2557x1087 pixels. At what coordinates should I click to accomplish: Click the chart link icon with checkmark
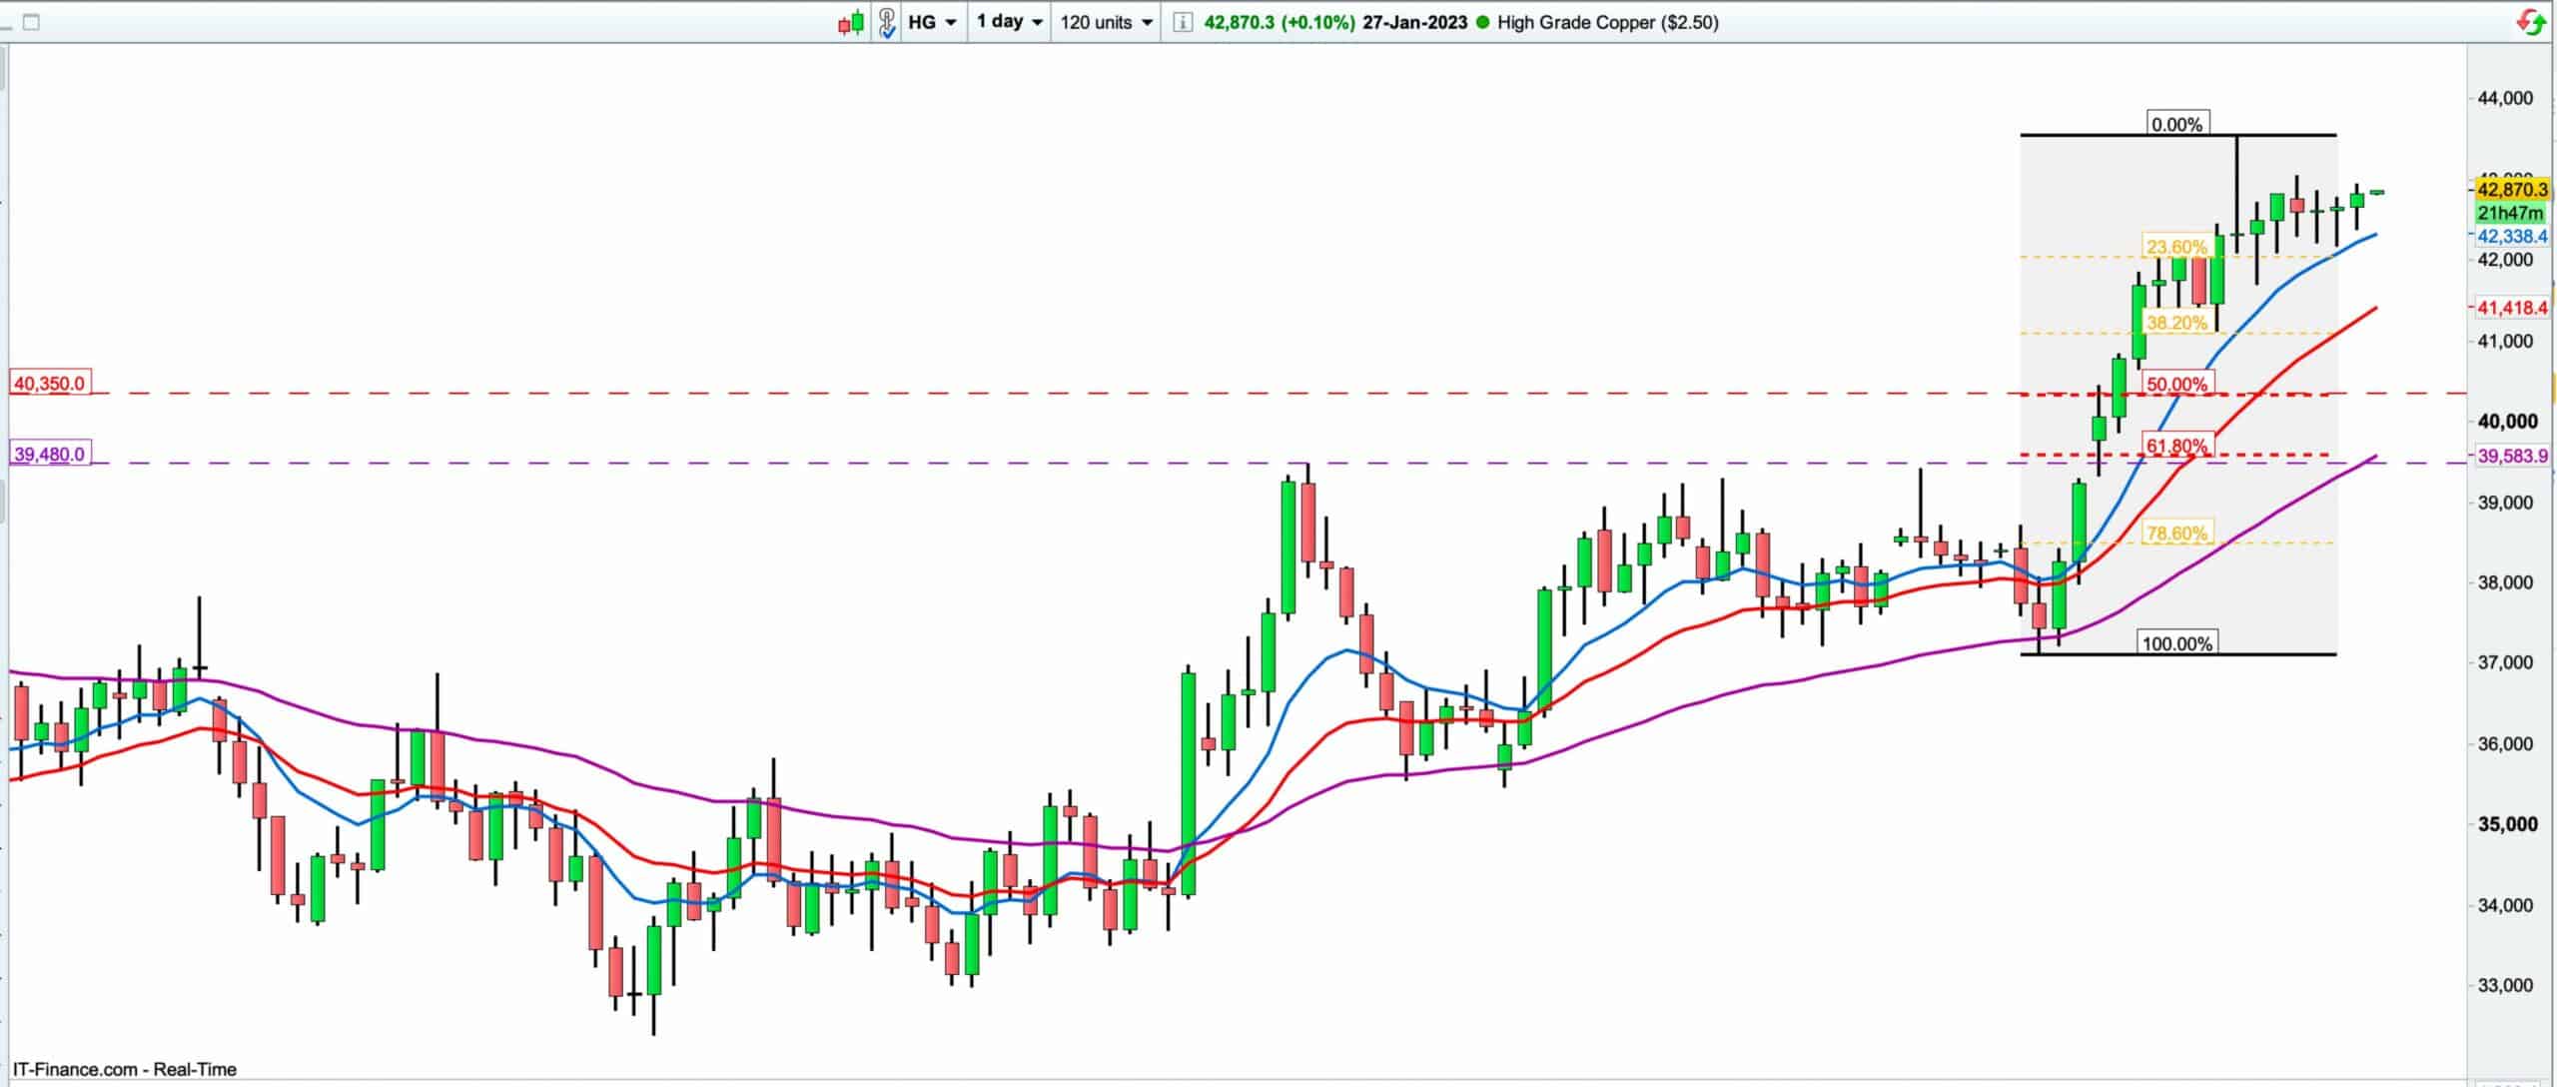point(886,22)
